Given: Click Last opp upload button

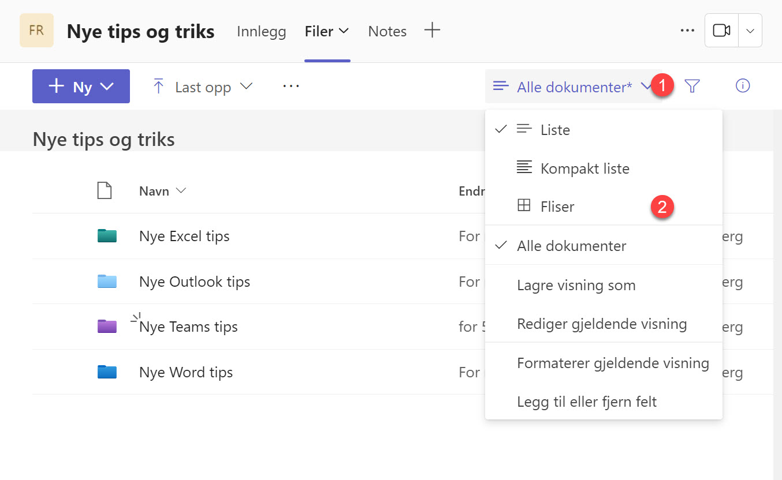Looking at the screenshot, I should tap(203, 87).
